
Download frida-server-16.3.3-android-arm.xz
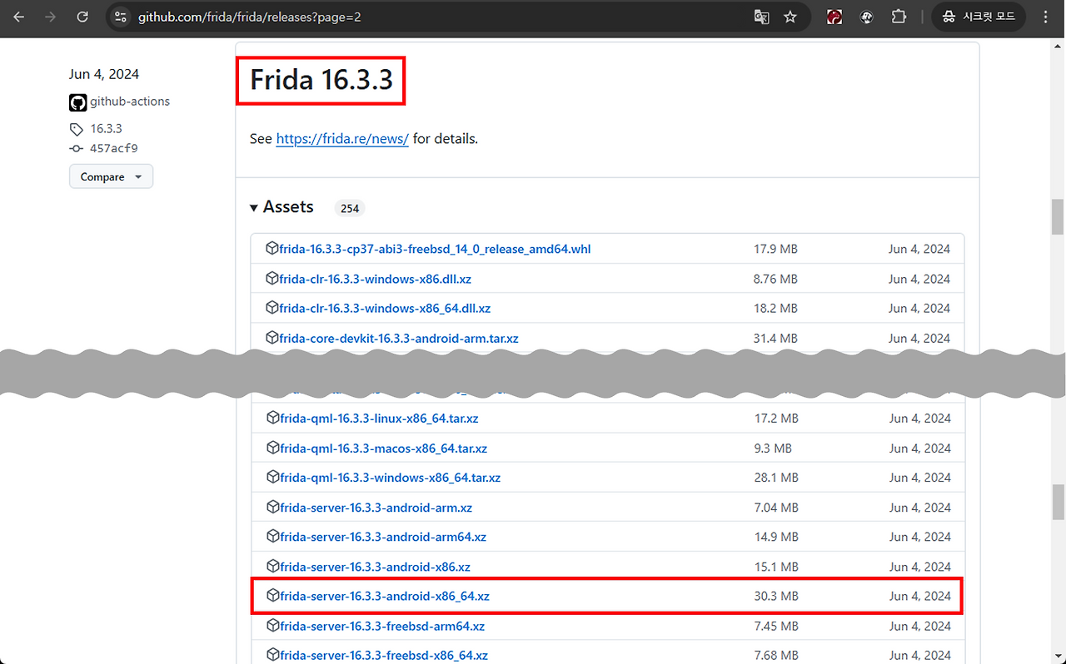point(376,508)
